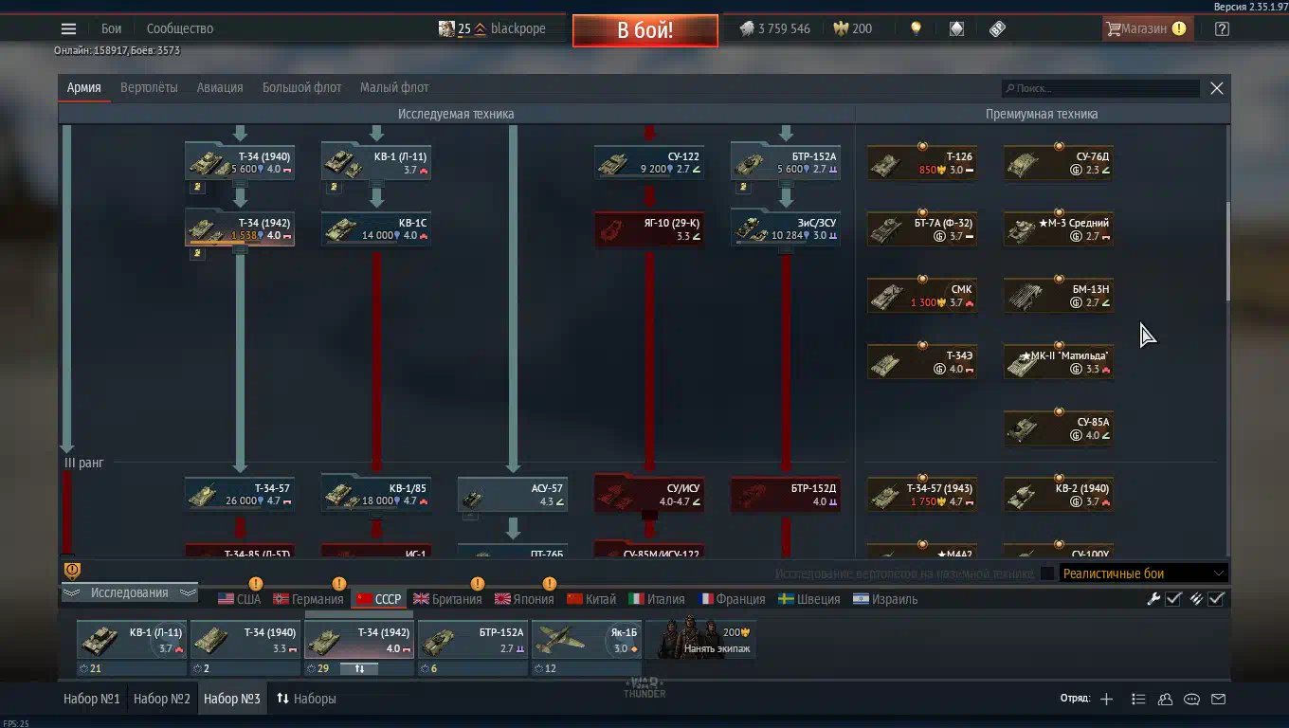Switch nation to Китай
Viewport: 1289px width, 728px height.
pos(591,599)
